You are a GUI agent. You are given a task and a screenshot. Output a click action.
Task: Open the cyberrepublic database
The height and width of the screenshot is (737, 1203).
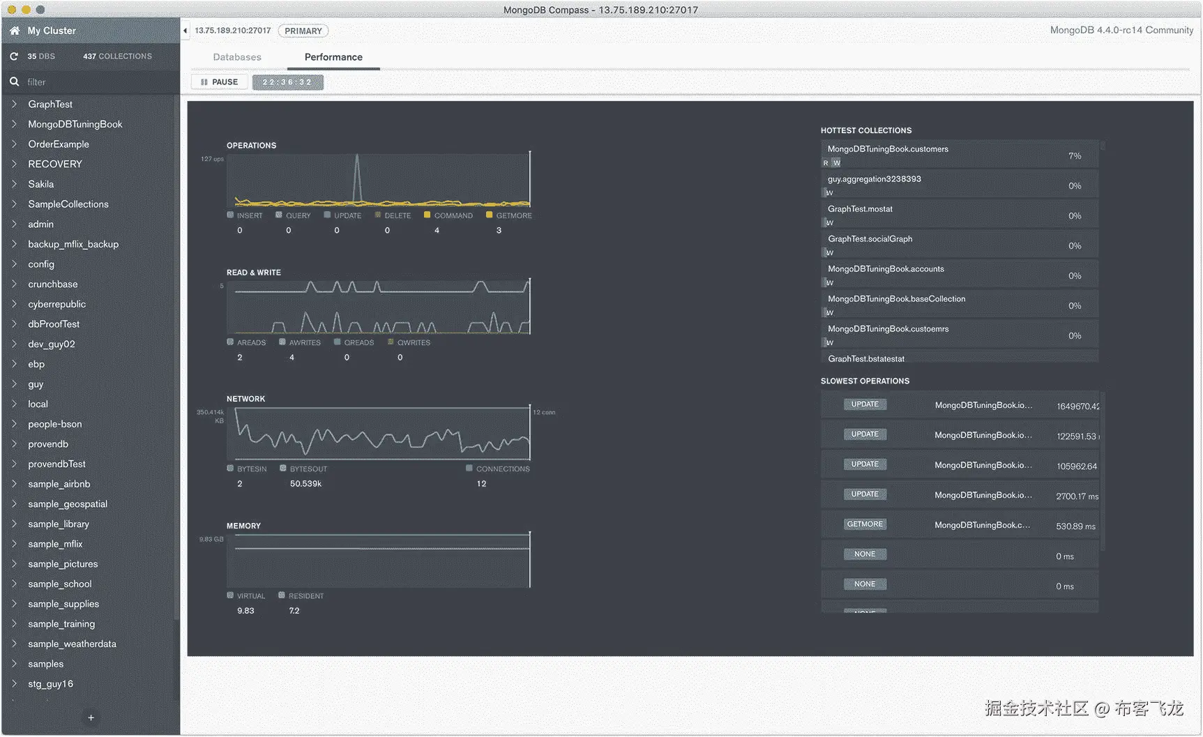pos(57,304)
